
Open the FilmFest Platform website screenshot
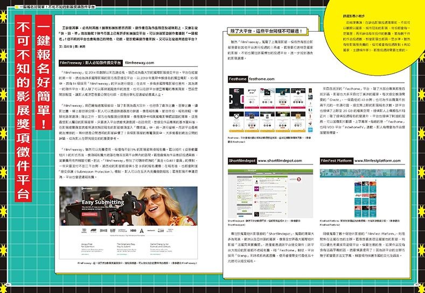pyautogui.click(x=363, y=194)
